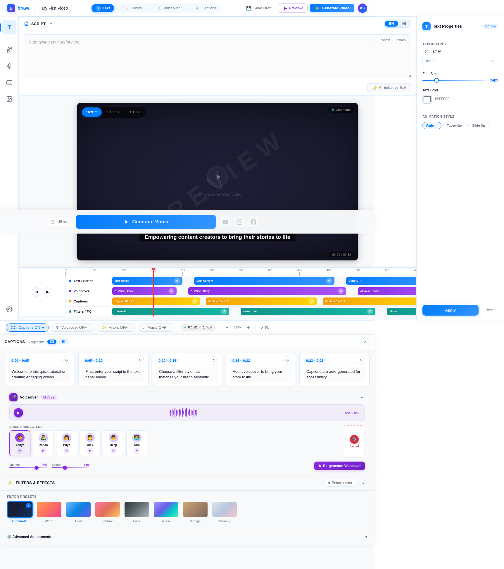Click the YouTube share icon
Viewport: 504px width, 569px height.
tap(225, 222)
